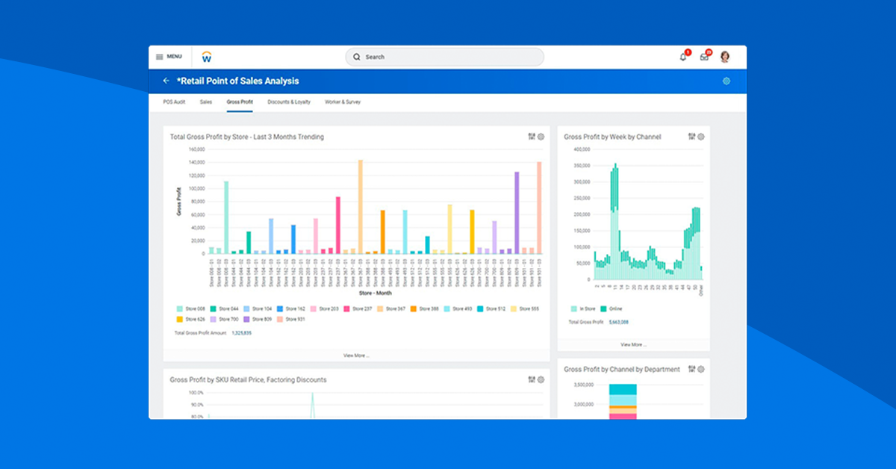Click the gear icon on the blue header bar

tap(725, 81)
